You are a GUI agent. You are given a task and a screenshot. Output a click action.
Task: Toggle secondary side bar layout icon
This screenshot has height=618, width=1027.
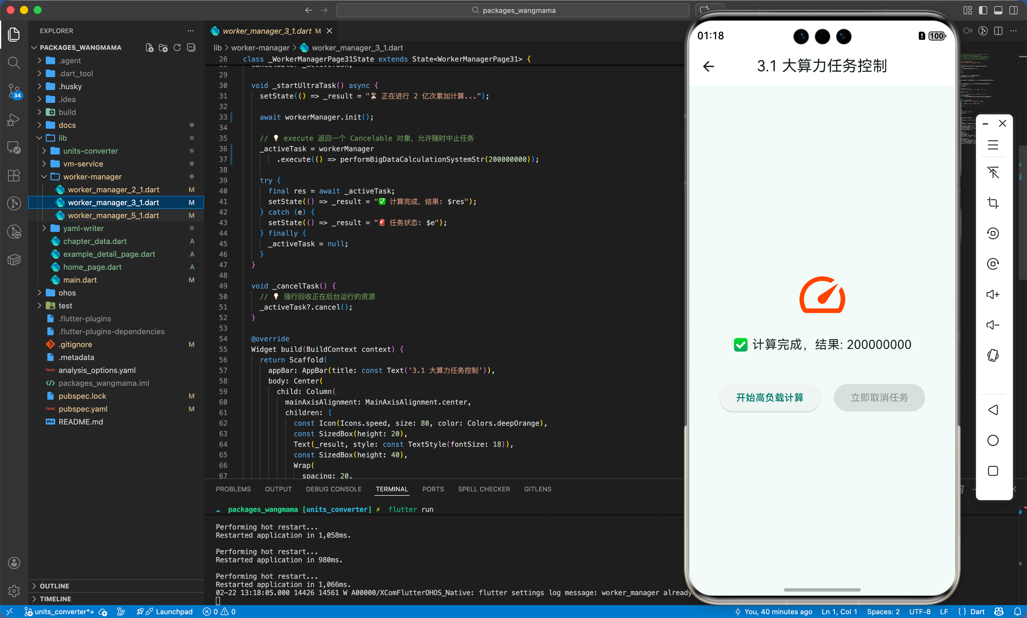pyautogui.click(x=1014, y=11)
